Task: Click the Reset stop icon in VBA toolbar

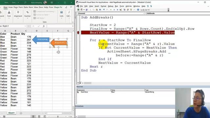Action: pyautogui.click(x=117, y=10)
